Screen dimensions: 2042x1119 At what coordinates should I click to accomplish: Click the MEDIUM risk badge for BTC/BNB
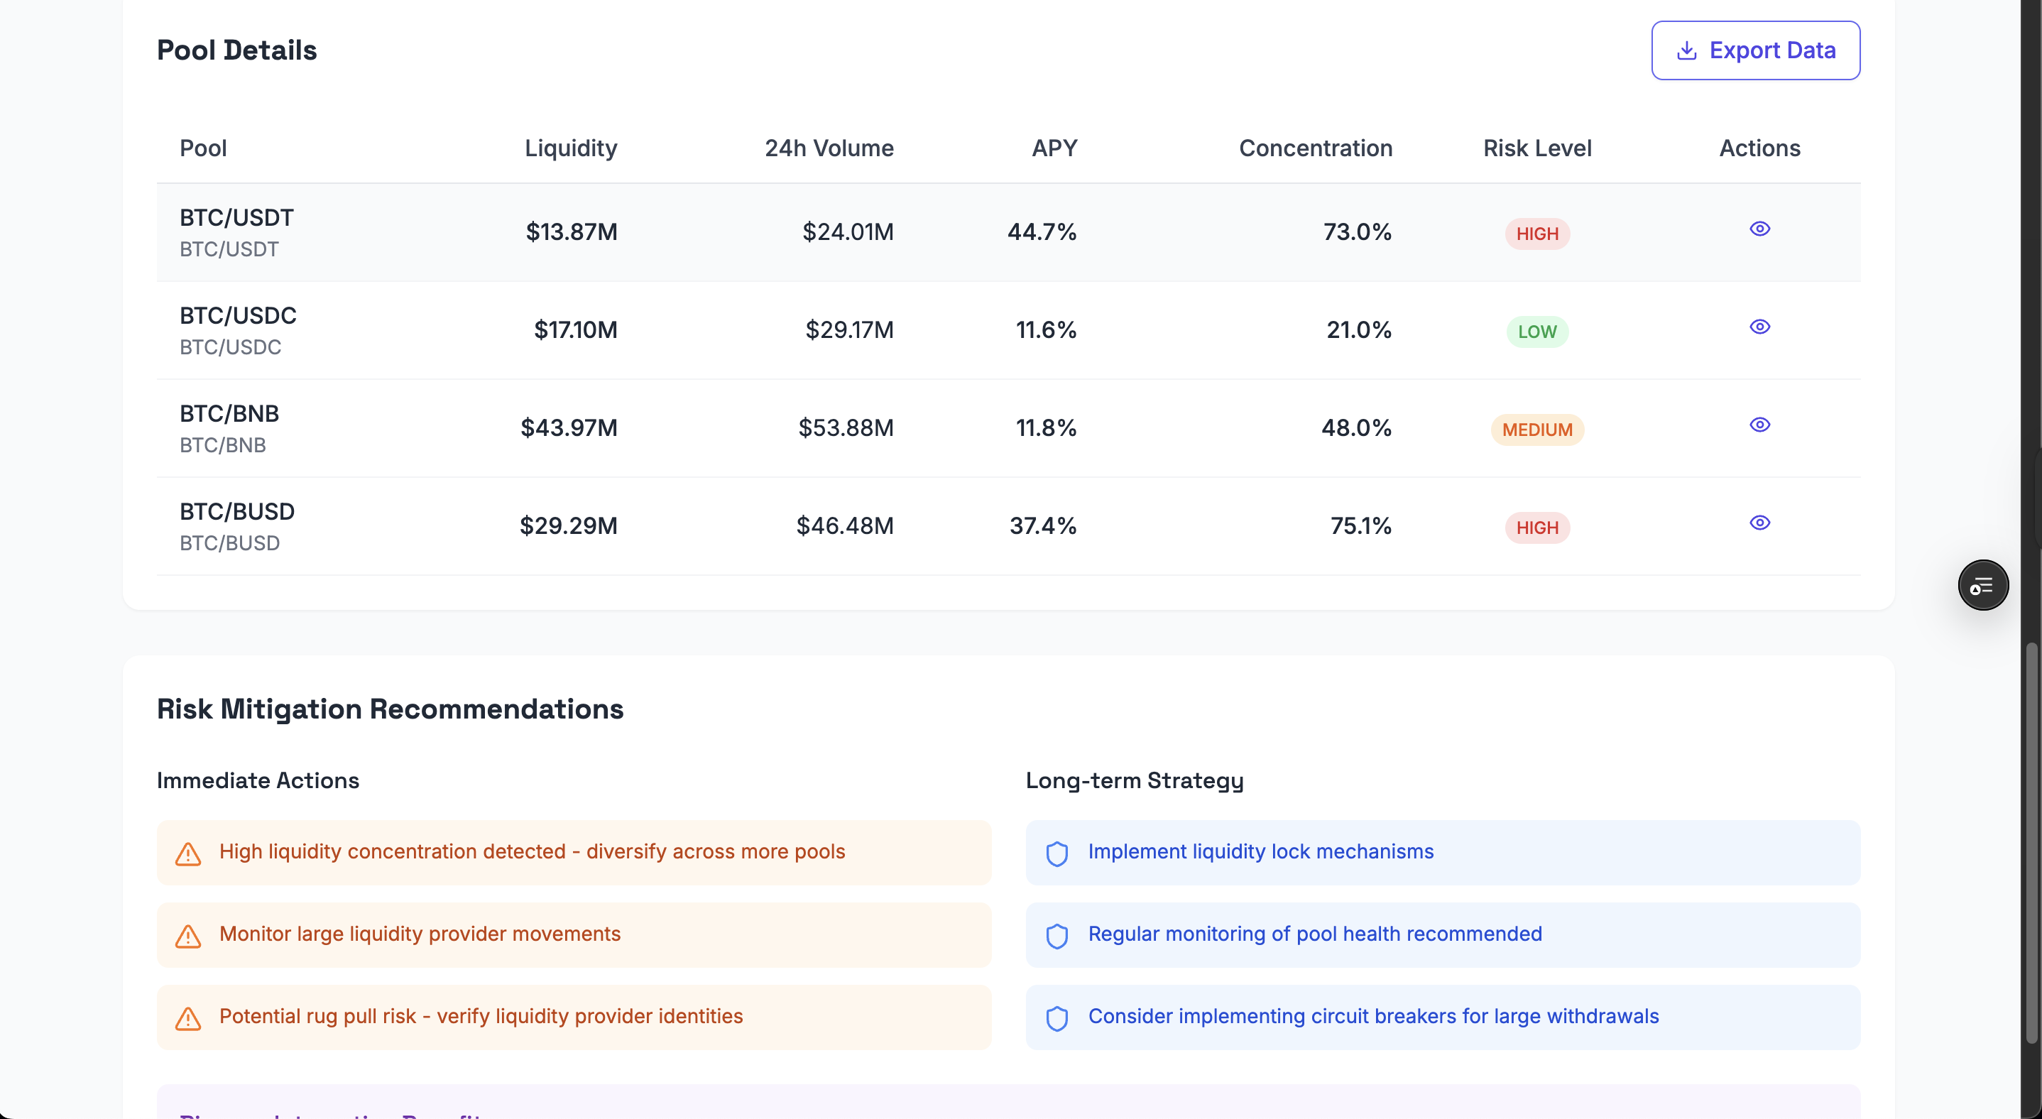(1536, 430)
